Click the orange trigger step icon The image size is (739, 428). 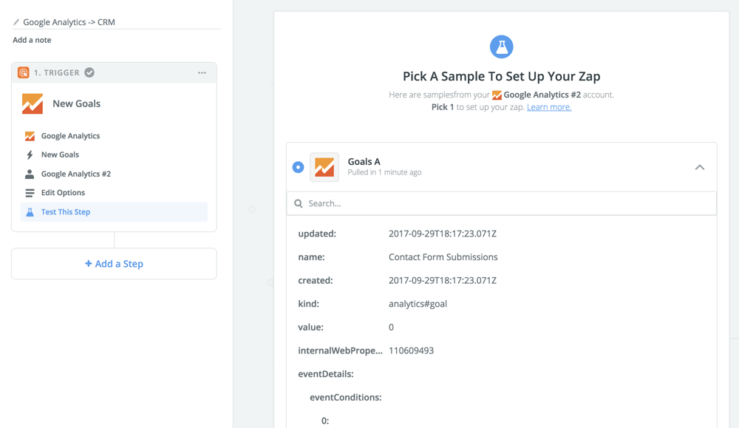pyautogui.click(x=24, y=72)
